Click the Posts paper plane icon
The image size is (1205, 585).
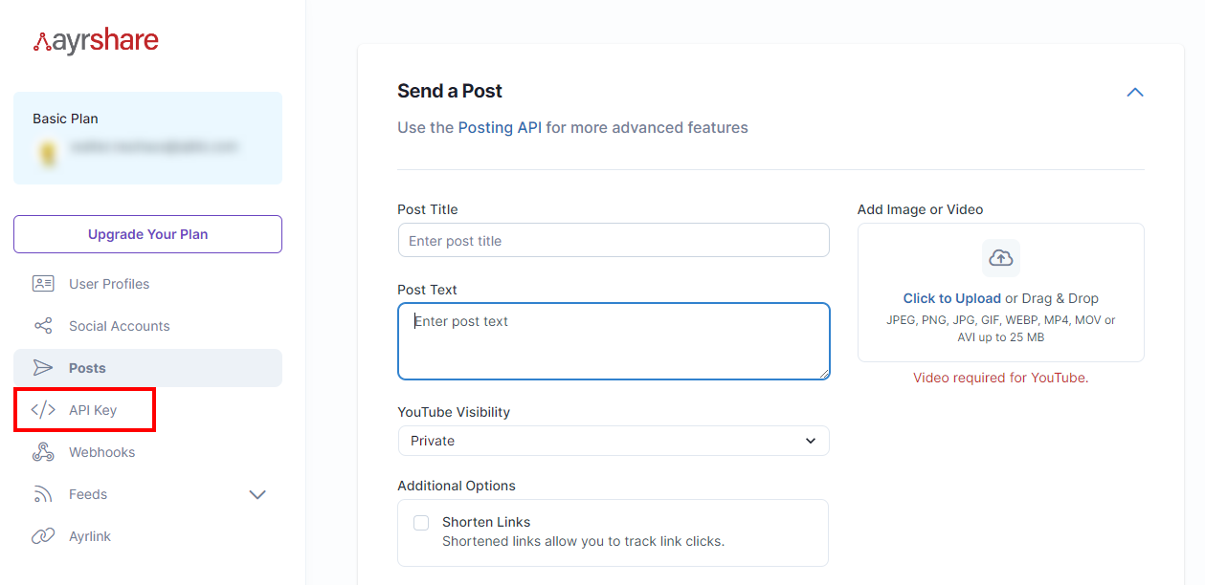pos(43,368)
